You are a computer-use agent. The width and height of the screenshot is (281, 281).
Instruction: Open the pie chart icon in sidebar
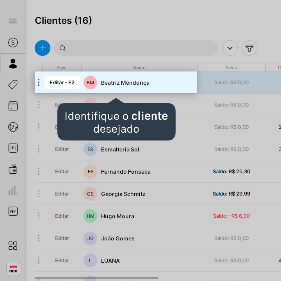coord(13,127)
